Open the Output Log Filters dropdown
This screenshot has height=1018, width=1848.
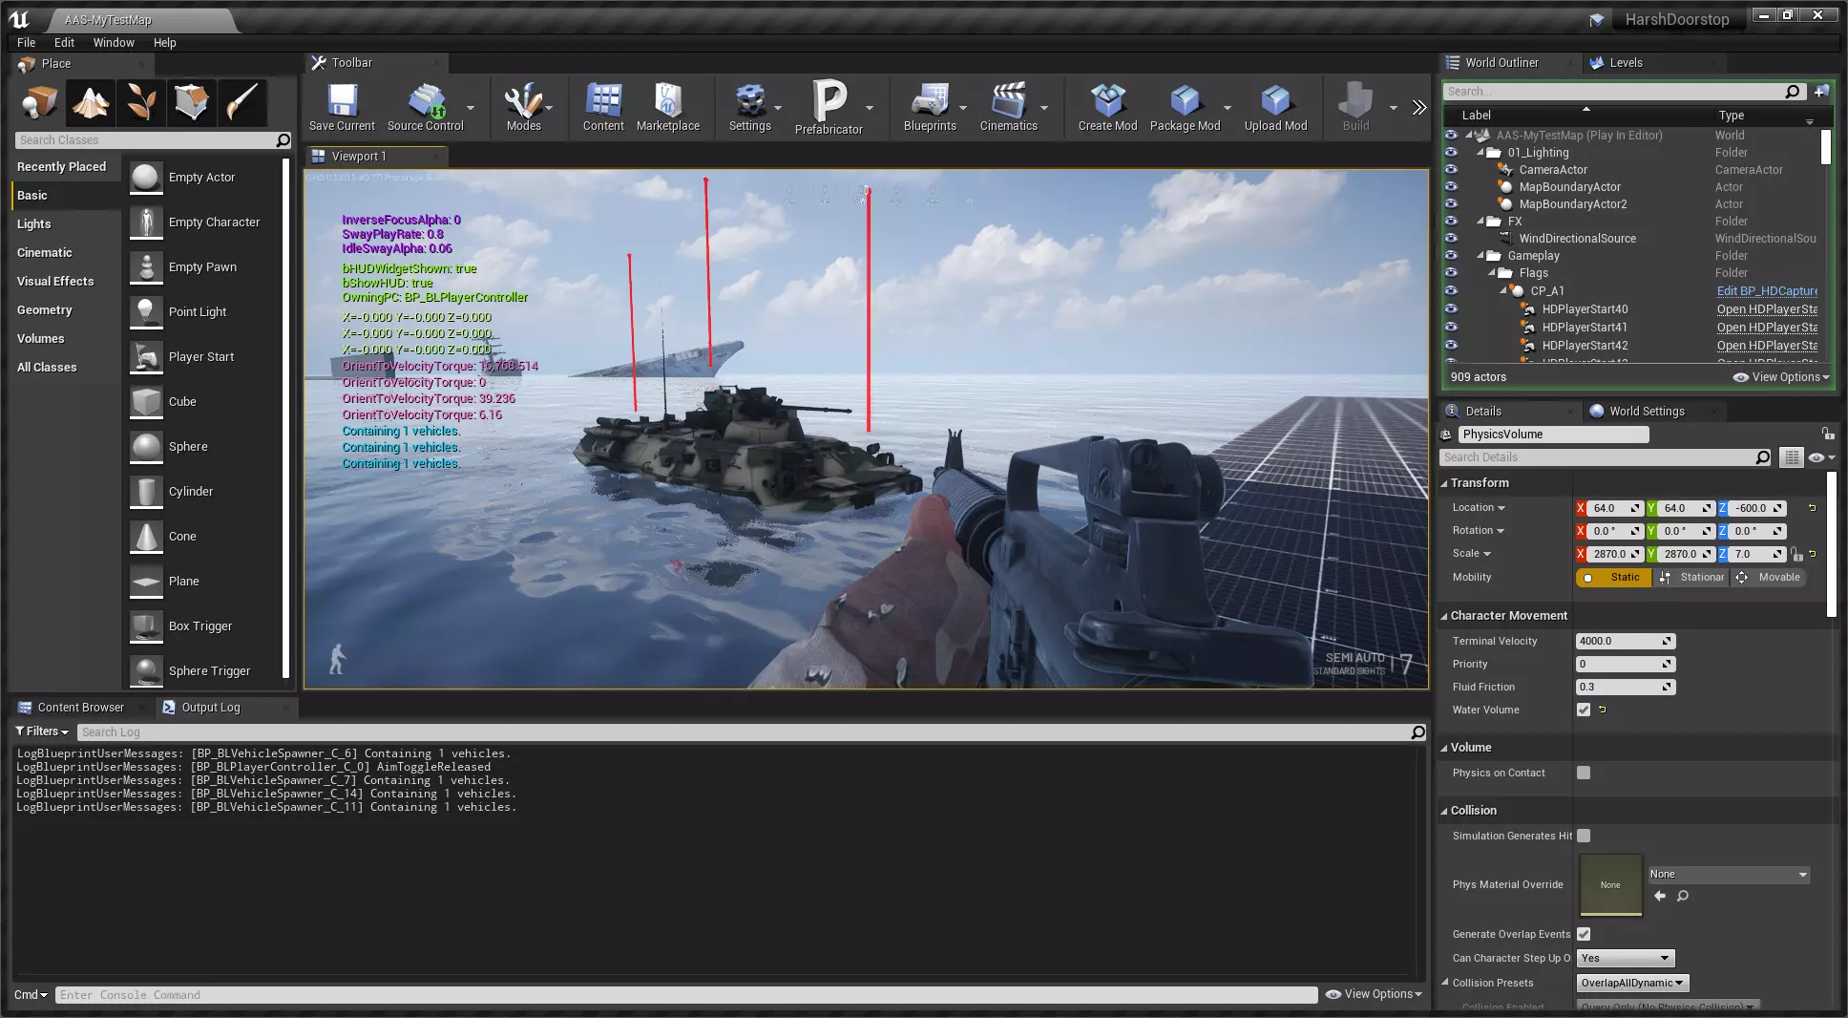(42, 732)
